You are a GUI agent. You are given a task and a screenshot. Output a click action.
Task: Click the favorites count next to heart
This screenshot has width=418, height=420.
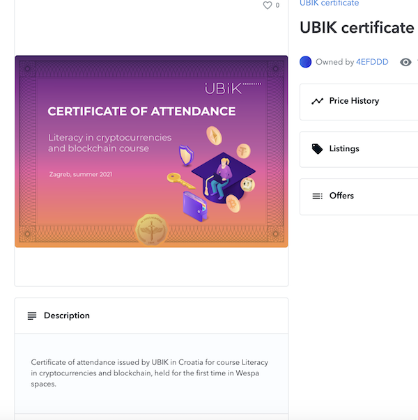[x=277, y=6]
